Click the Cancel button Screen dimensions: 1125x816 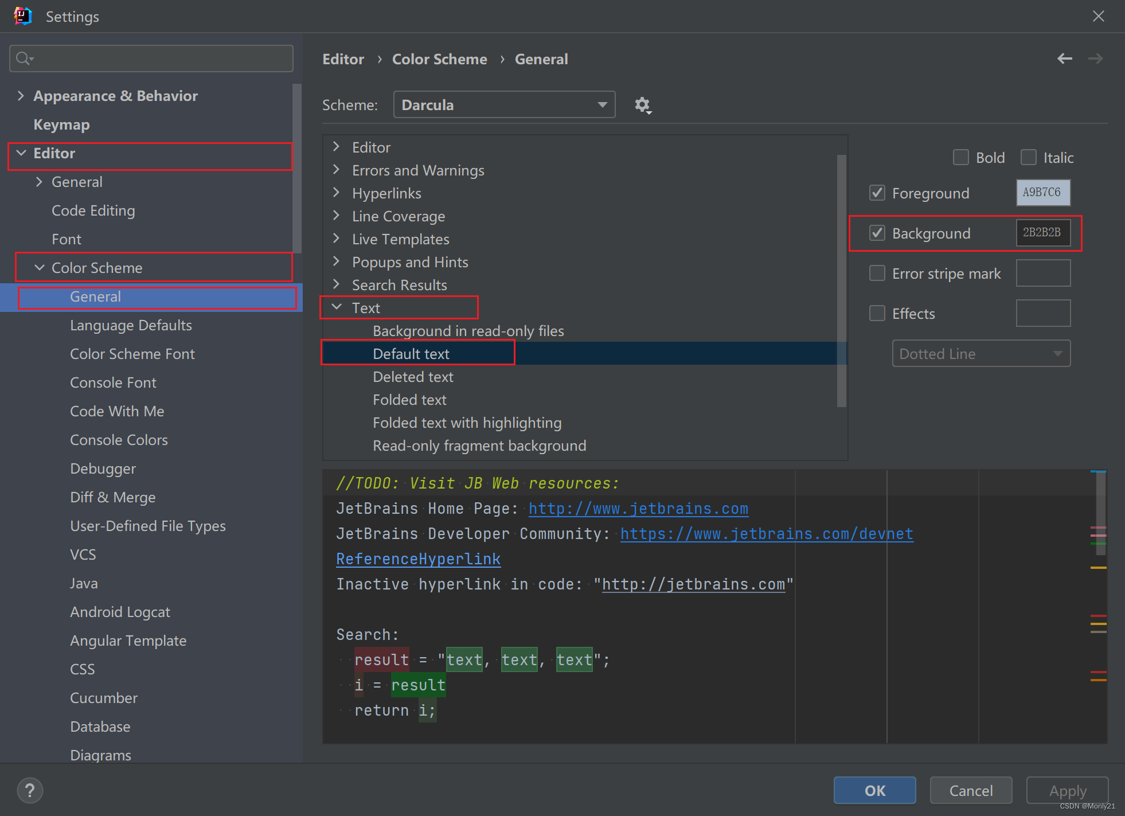[x=971, y=790]
